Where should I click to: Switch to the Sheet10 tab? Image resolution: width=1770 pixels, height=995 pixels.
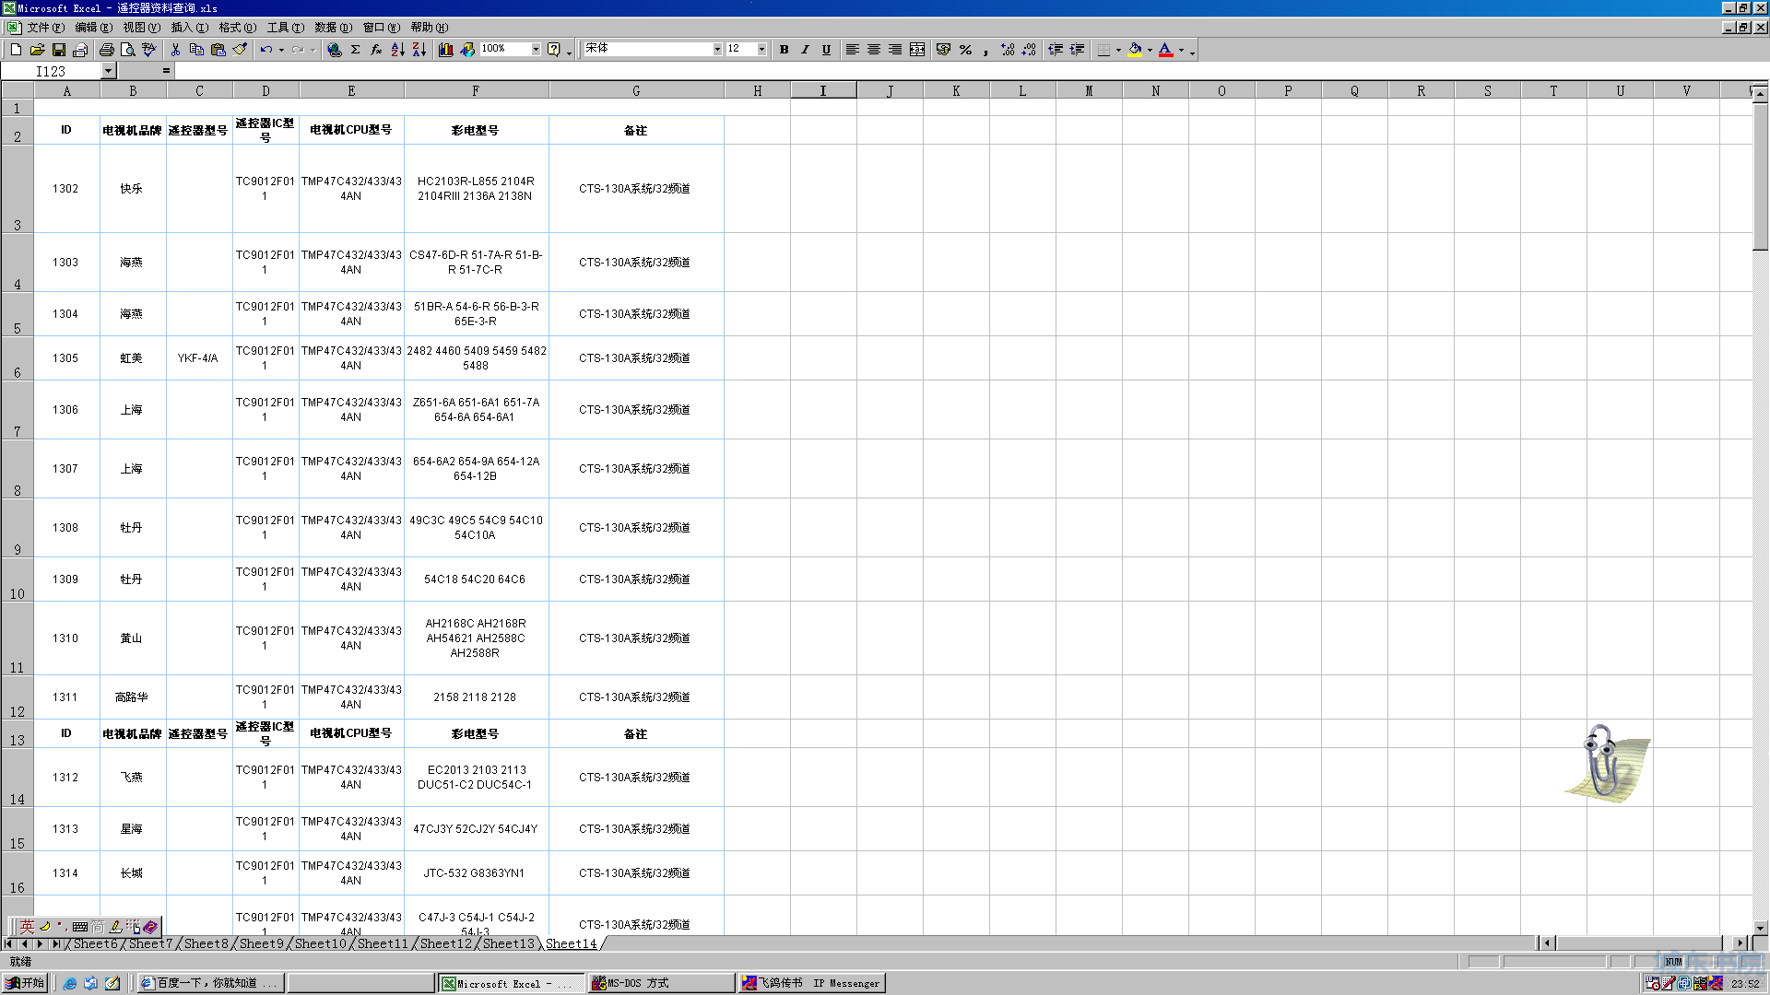tap(320, 943)
